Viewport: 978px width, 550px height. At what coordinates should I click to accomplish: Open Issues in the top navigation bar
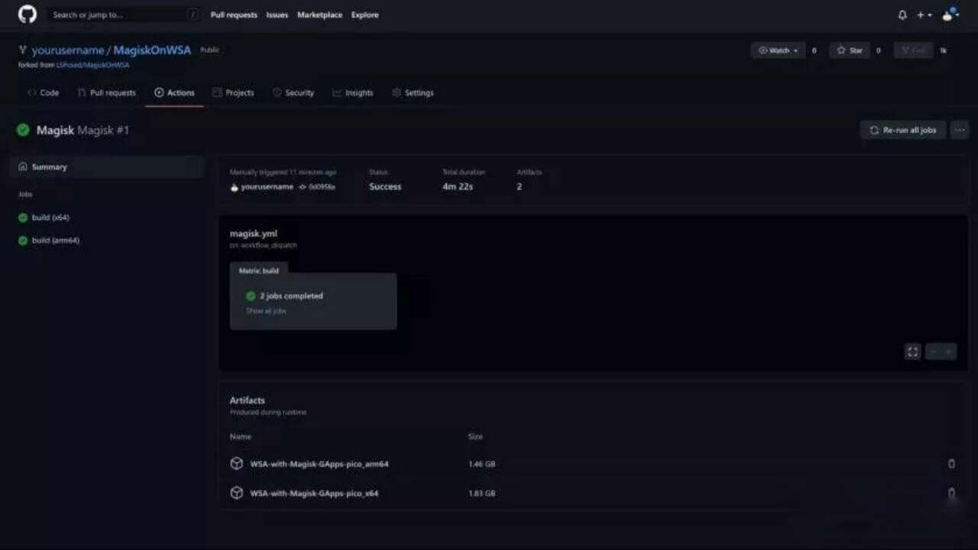[277, 15]
